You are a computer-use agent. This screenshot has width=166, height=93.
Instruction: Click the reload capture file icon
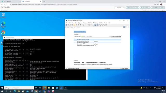point(81,25)
